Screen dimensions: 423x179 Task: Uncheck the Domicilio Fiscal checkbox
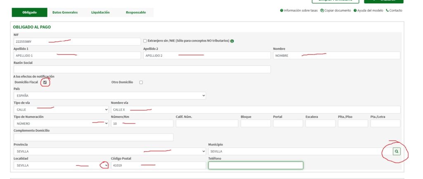coord(45,82)
